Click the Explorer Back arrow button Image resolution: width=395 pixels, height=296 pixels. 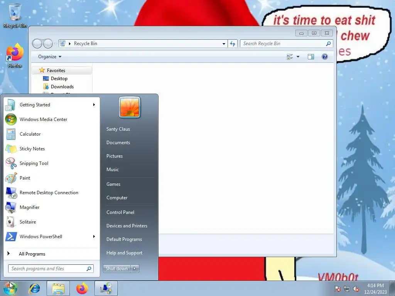click(37, 44)
